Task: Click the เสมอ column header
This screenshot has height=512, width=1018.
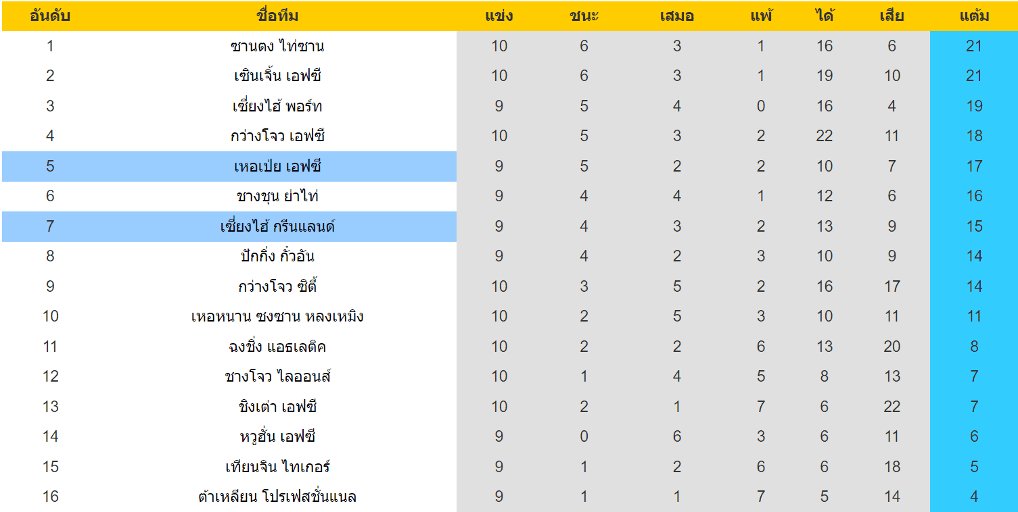Action: tap(677, 16)
